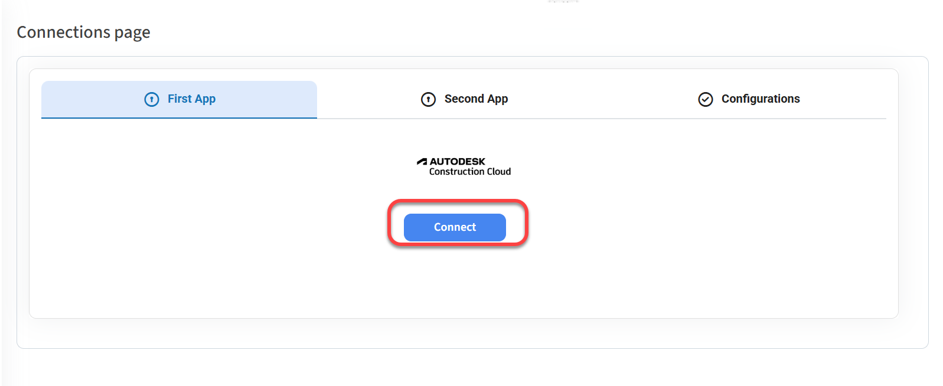Screen dimensions: 943x386
Task: Select the First App text label
Action: tap(191, 99)
